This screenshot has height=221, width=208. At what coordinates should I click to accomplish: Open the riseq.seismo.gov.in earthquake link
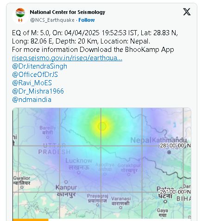coord(67,58)
